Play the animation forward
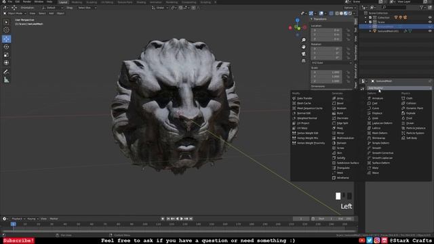This screenshot has height=244, width=434. pos(182,219)
